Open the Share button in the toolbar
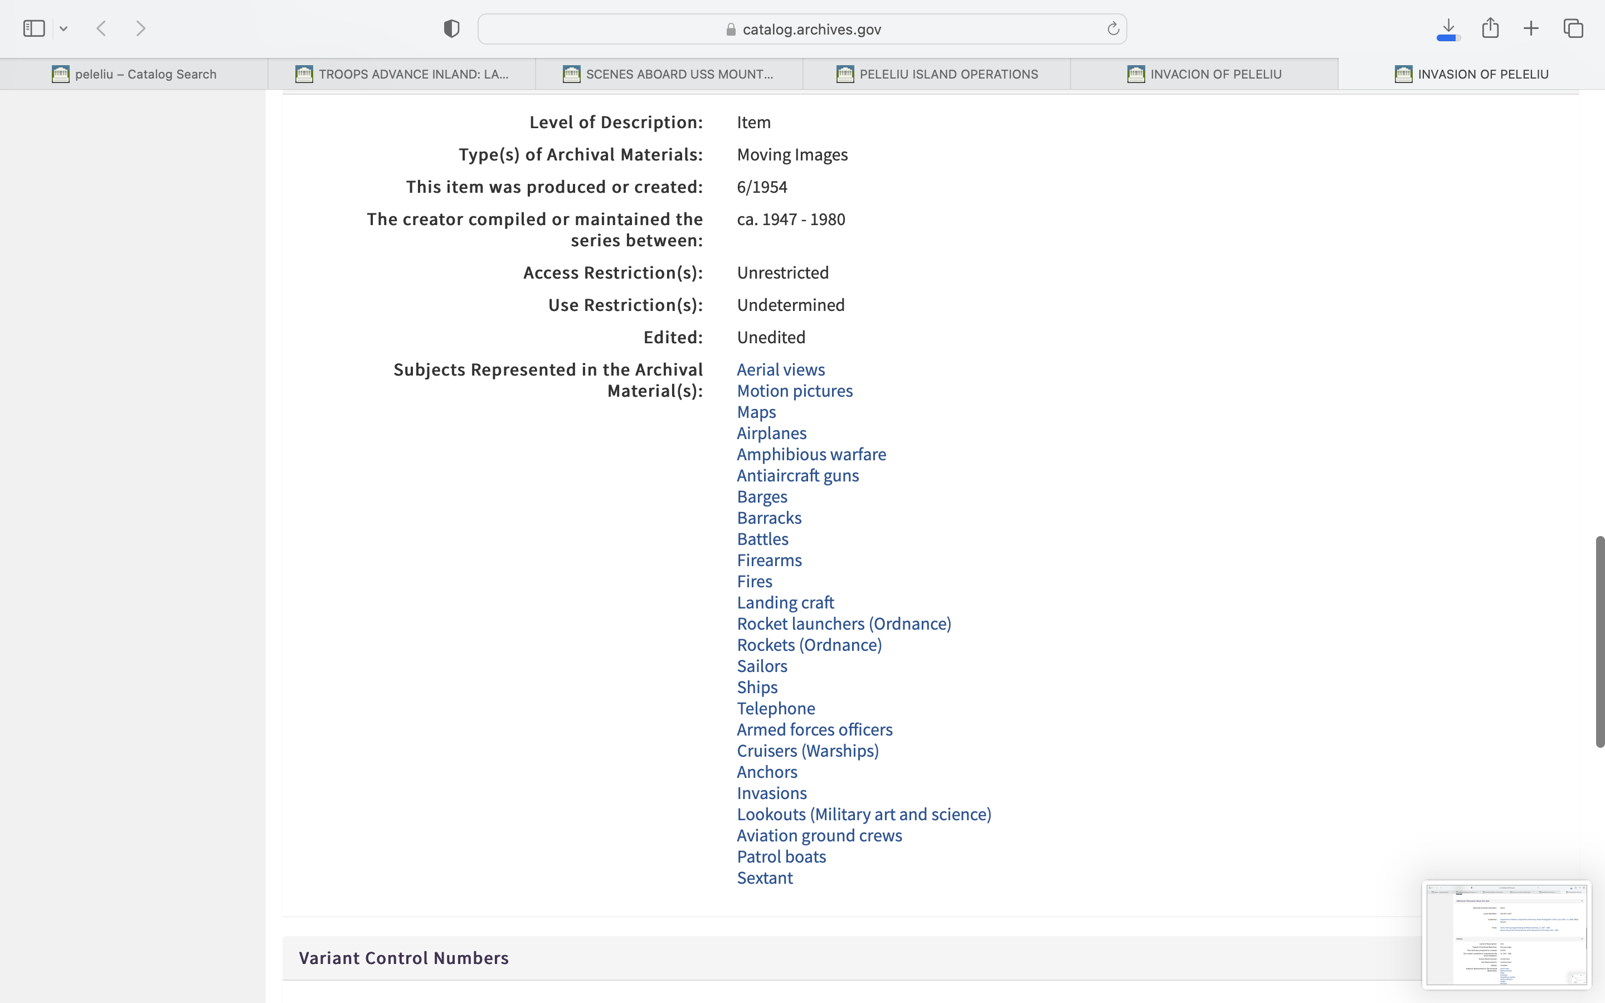The image size is (1605, 1003). coord(1490,28)
